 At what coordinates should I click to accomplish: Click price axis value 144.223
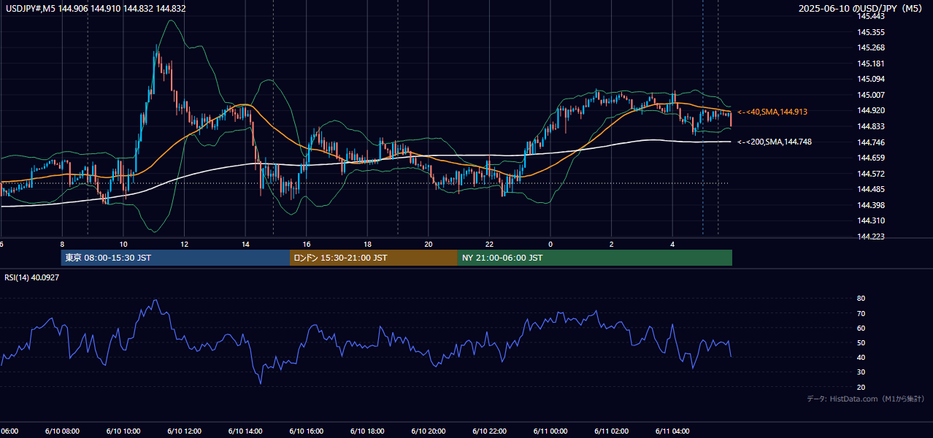tap(872, 237)
